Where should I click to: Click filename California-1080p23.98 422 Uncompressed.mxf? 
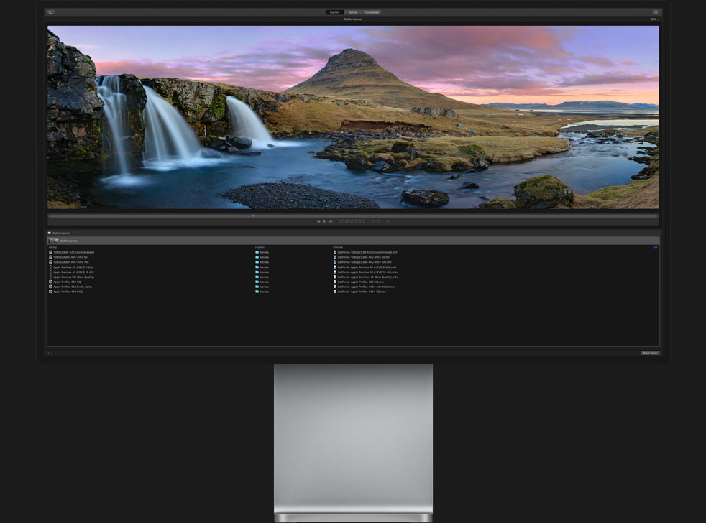click(367, 252)
